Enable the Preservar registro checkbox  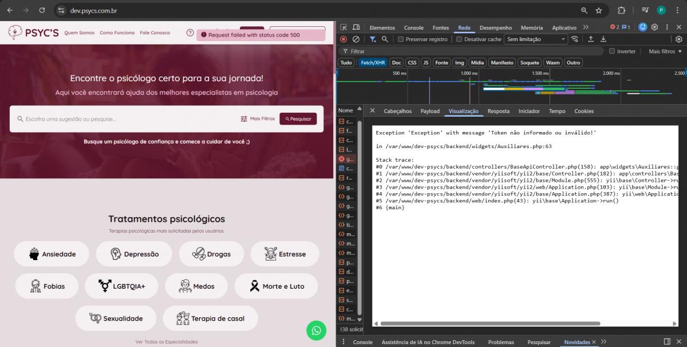point(401,39)
